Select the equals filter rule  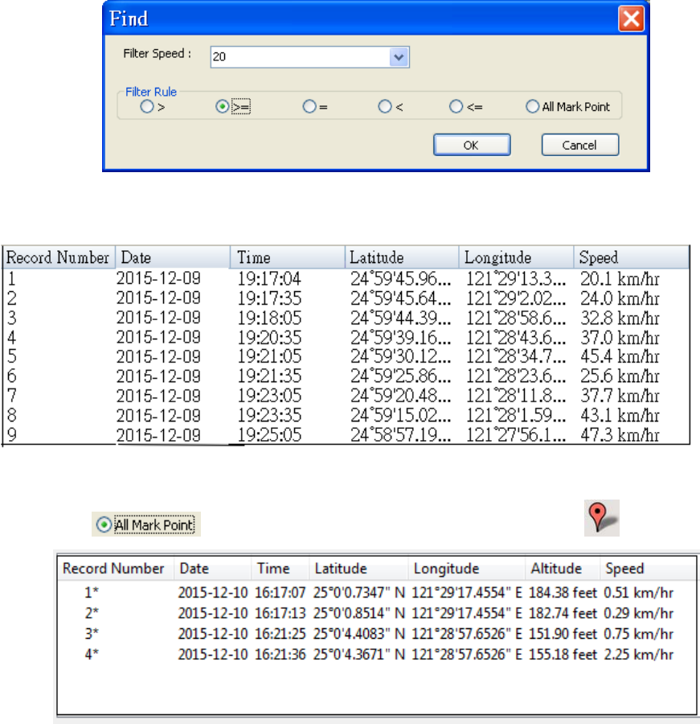coord(315,107)
